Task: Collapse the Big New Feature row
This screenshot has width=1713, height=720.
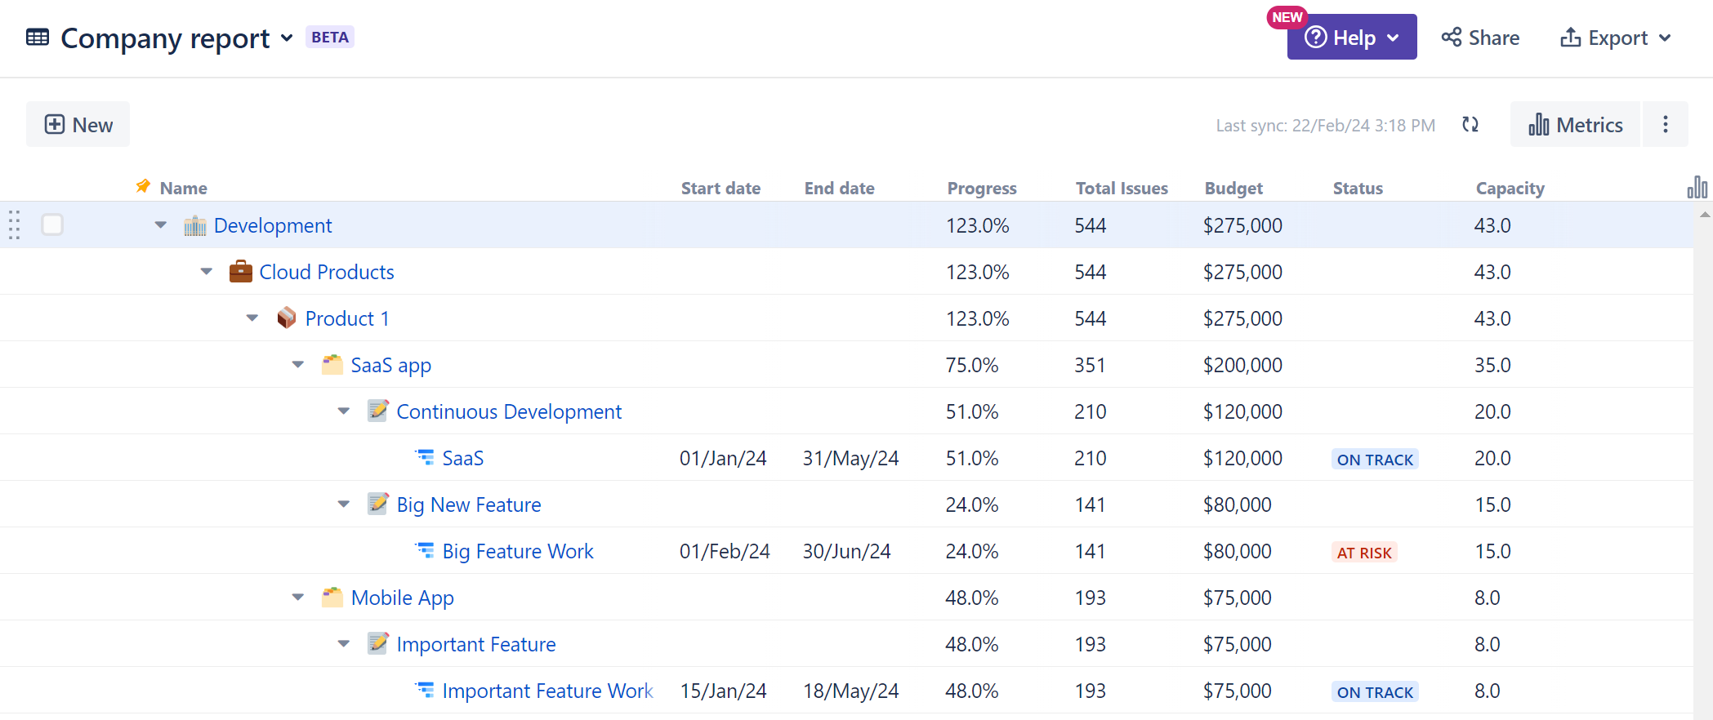Action: [344, 504]
